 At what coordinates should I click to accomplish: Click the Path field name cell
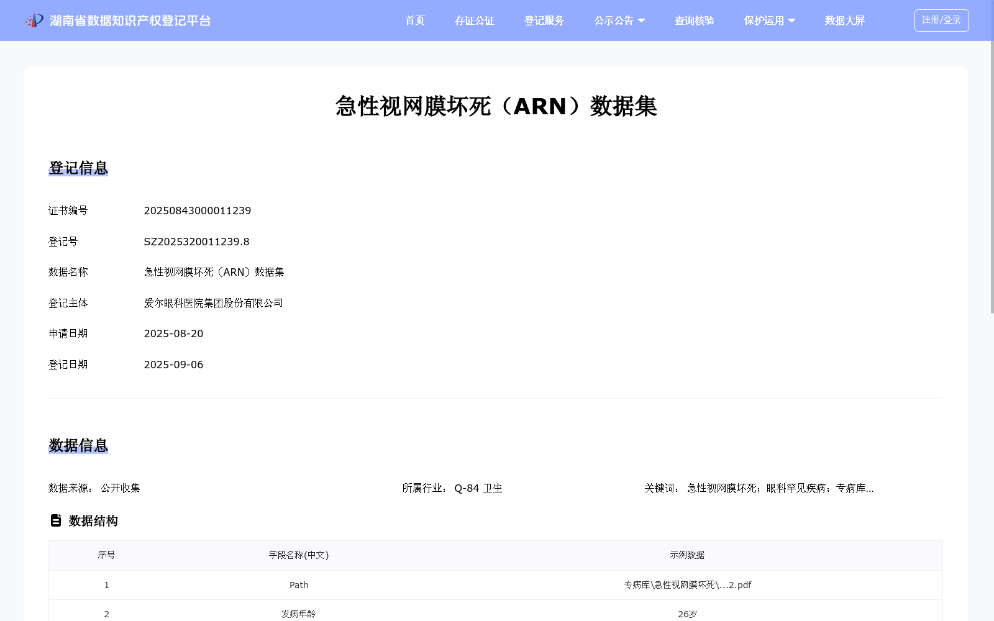pos(299,585)
